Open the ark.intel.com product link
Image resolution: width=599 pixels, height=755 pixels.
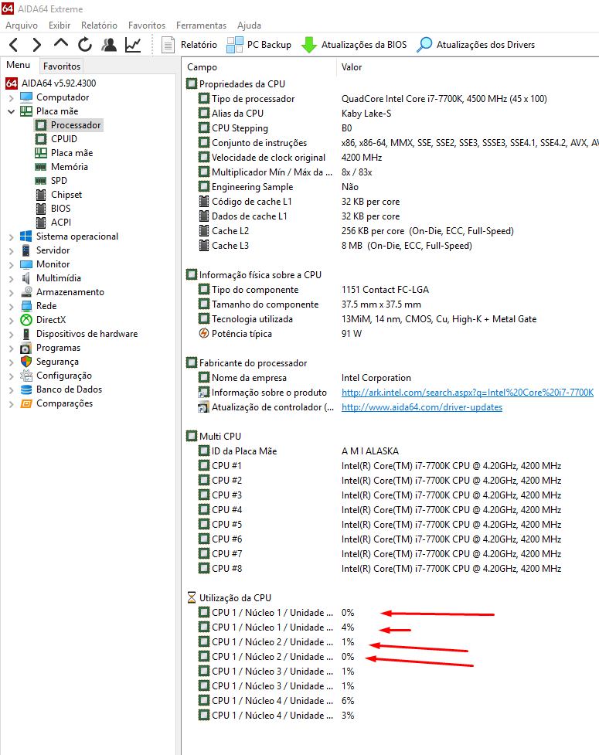click(x=468, y=393)
